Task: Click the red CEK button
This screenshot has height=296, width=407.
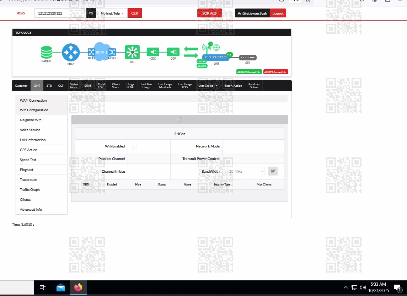Action: point(135,13)
